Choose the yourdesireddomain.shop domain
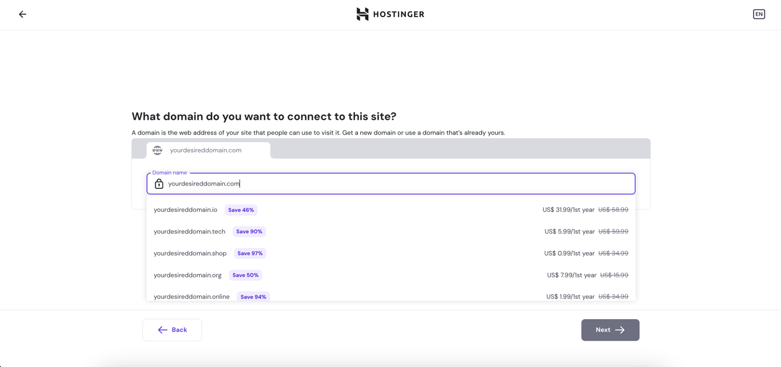781x367 pixels. click(x=190, y=253)
